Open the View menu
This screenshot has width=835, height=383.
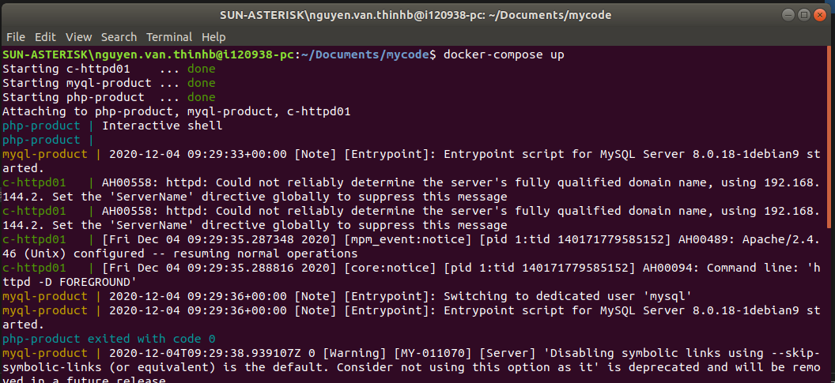pyautogui.click(x=79, y=37)
